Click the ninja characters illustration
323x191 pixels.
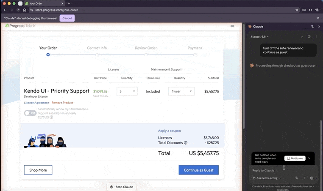click(x=45, y=141)
